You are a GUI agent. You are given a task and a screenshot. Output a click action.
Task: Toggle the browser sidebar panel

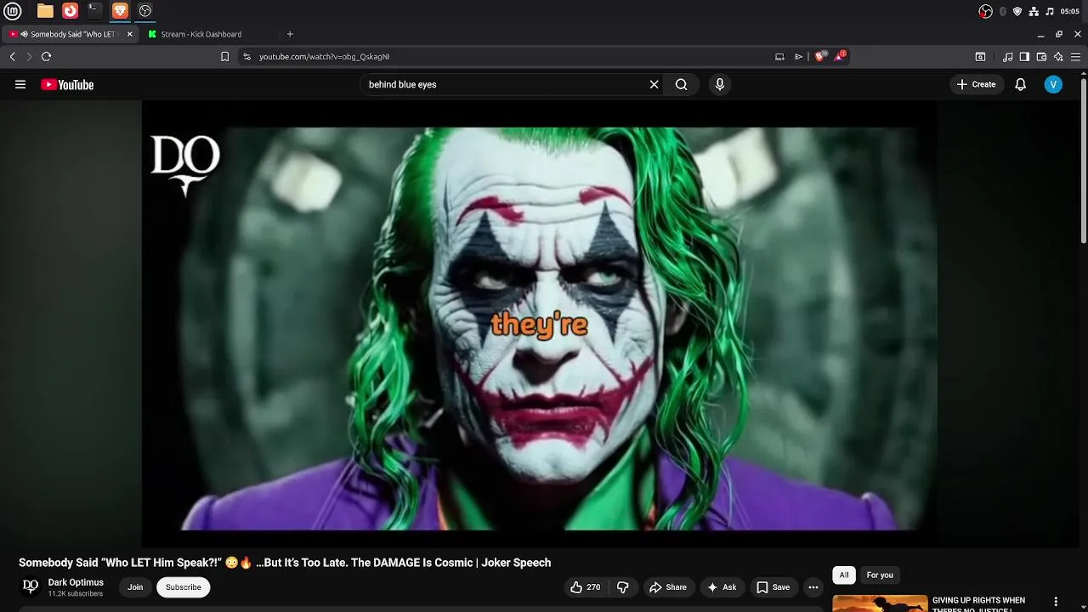pos(1024,57)
